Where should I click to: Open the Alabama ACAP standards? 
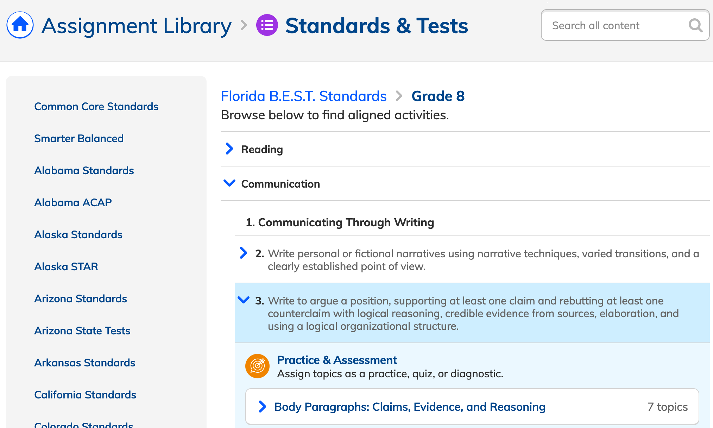[73, 202]
